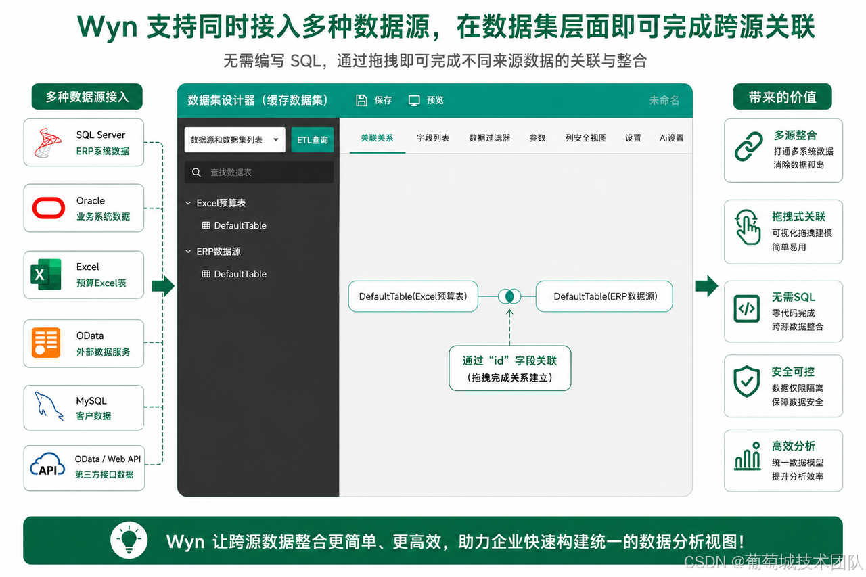Click the OData / Web API label
The width and height of the screenshot is (866, 577).
(x=108, y=459)
